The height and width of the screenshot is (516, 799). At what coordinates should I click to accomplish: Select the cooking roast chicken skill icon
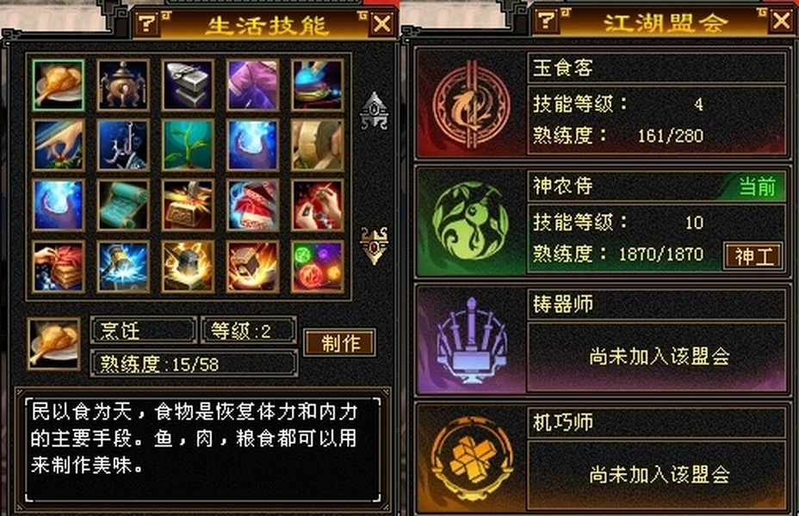pyautogui.click(x=58, y=85)
